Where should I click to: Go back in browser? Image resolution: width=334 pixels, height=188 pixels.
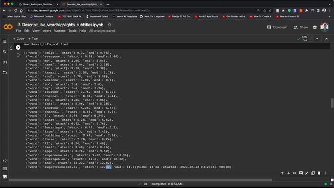pos(4,10)
